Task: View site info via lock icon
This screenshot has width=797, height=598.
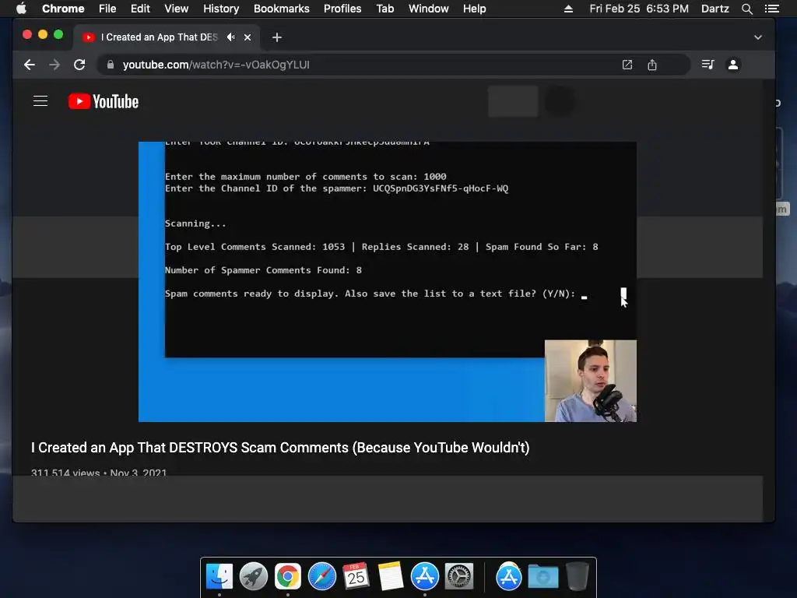Action: click(111, 65)
